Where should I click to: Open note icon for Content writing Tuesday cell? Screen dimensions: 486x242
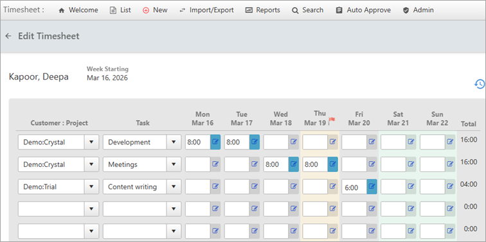[255, 187]
